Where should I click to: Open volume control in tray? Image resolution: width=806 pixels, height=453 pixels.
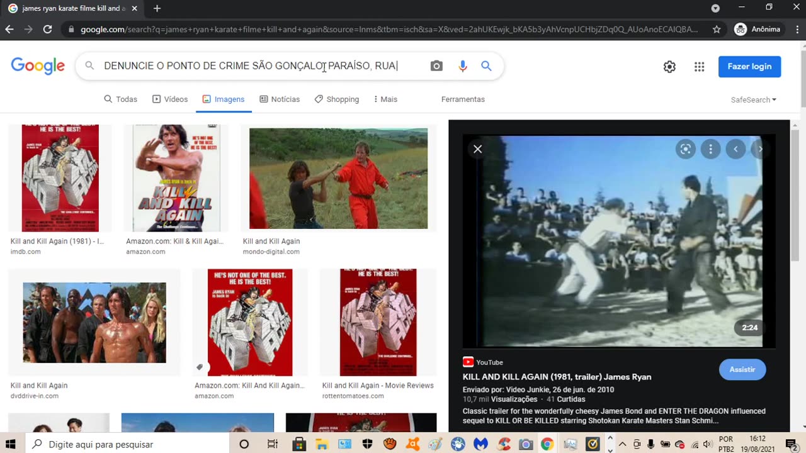point(707,444)
